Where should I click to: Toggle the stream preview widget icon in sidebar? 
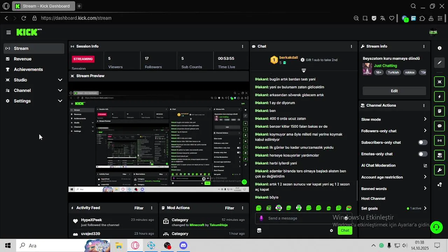(x=440, y=82)
